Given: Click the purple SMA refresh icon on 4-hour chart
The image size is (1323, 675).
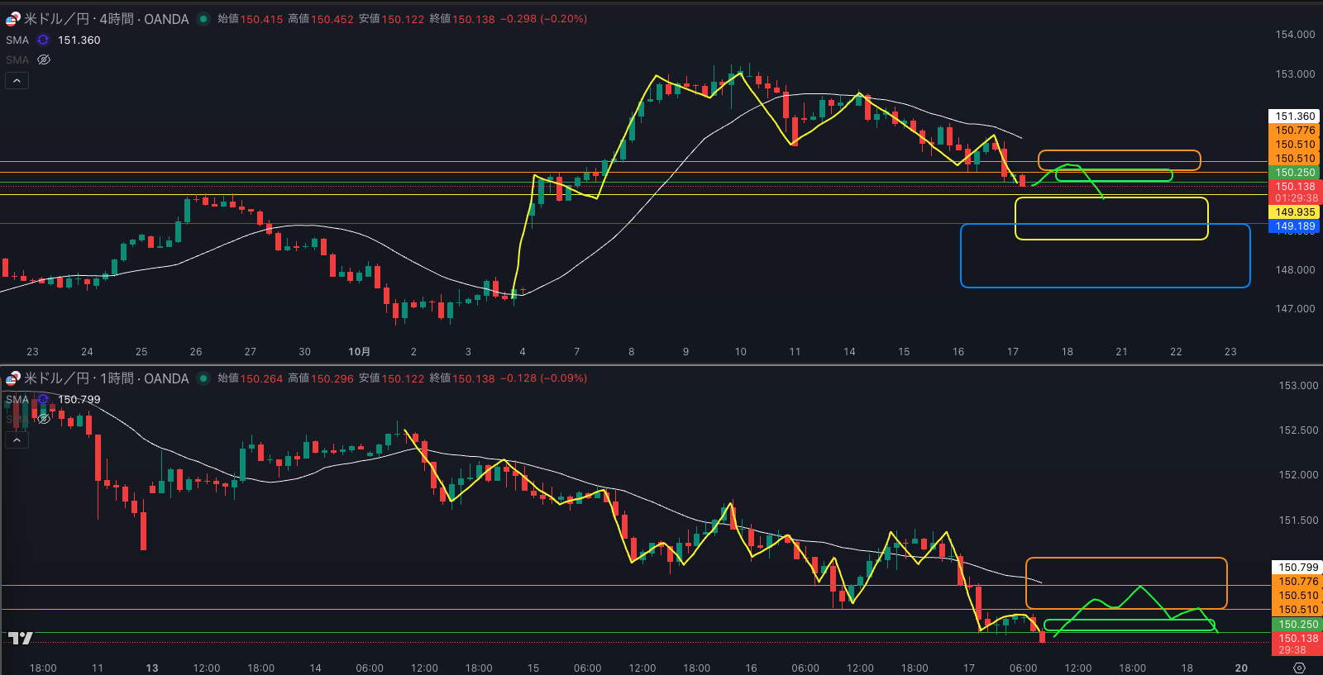Looking at the screenshot, I should pos(43,40).
